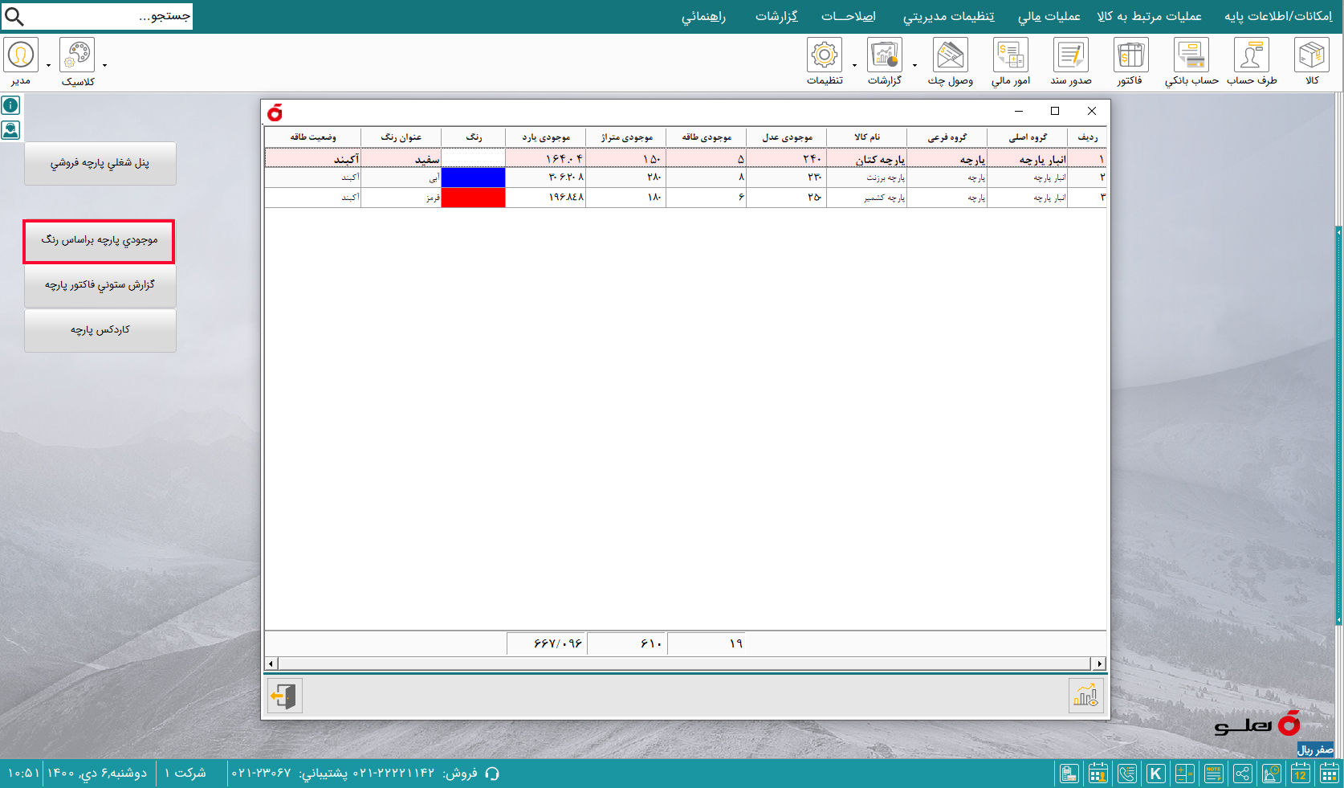Screen dimensions: 1344x788
Task: Open the کالا (Goods) toolbar icon
Action: pyautogui.click(x=1311, y=56)
